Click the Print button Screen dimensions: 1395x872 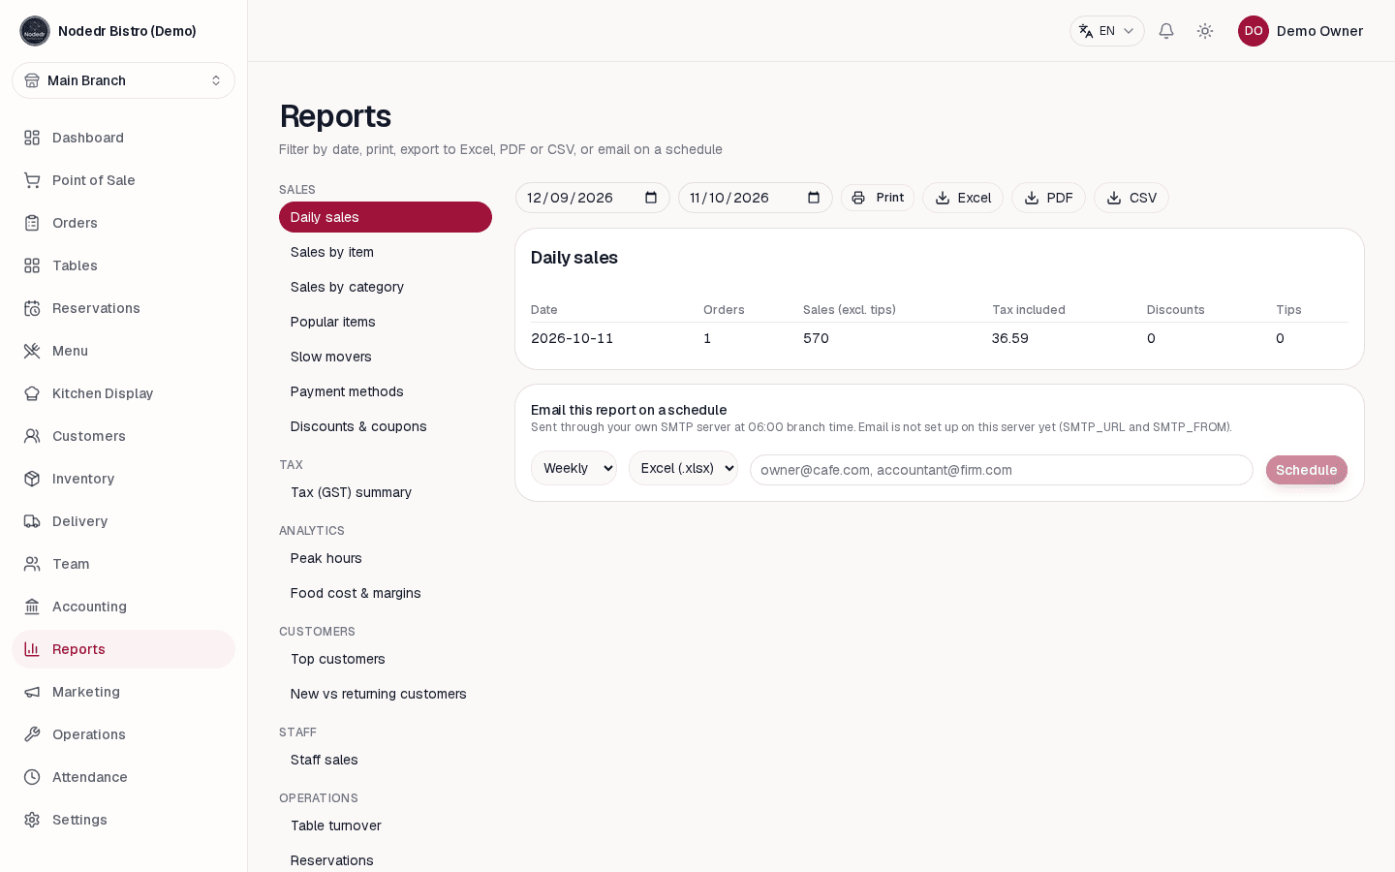878,198
